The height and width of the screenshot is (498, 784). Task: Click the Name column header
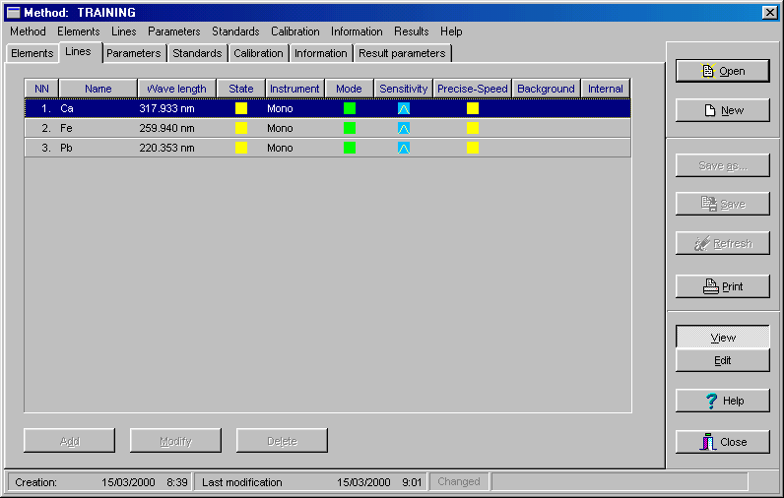98,89
